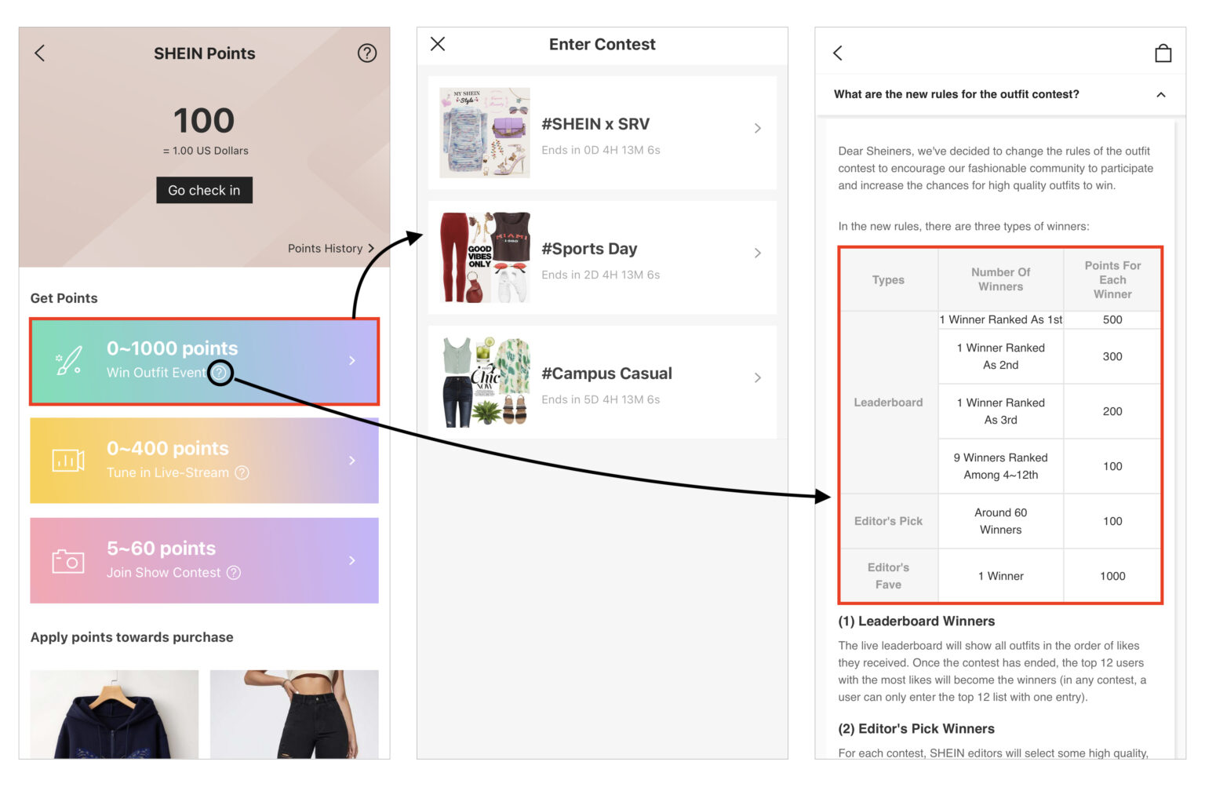1205x791 pixels.
Task: Expand the #Sports Day contest chevron
Action: pos(757,253)
